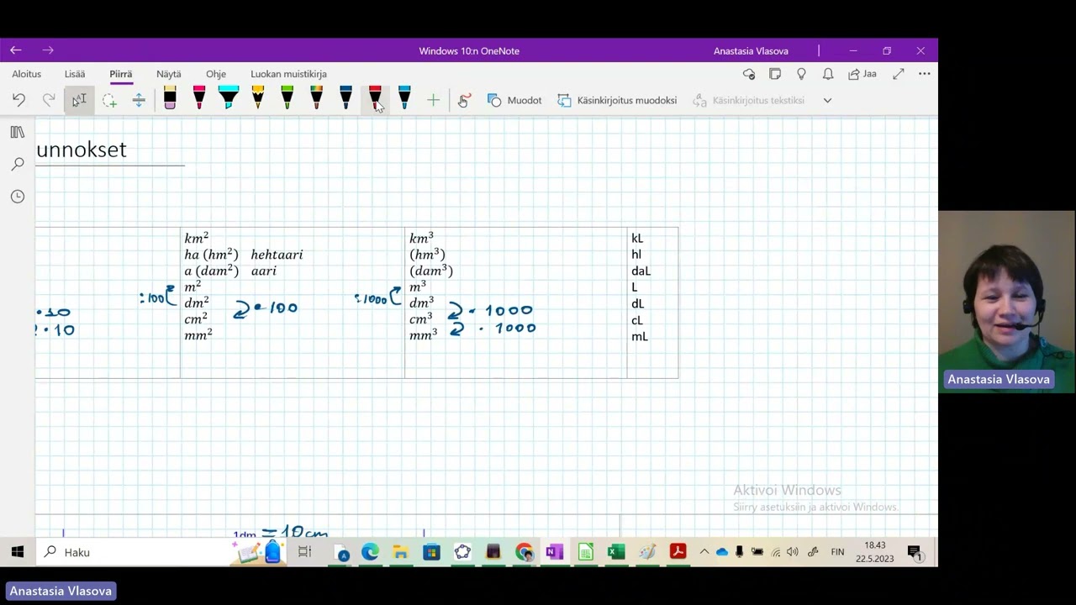This screenshot has height=605, width=1076.
Task: Open notifications bell
Action: tap(828, 74)
